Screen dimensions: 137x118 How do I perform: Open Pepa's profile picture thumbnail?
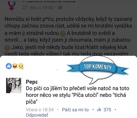click(x=14, y=86)
